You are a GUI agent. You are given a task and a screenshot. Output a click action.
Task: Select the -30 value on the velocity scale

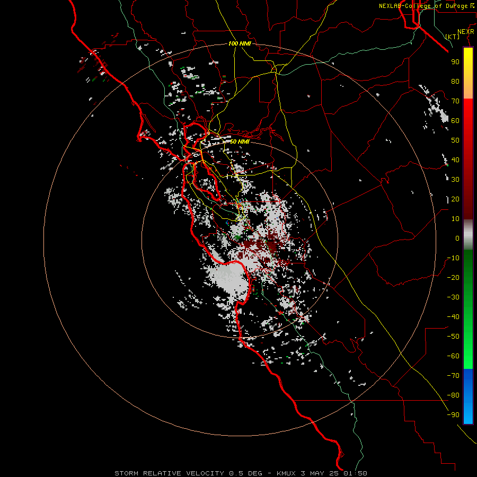point(453,297)
